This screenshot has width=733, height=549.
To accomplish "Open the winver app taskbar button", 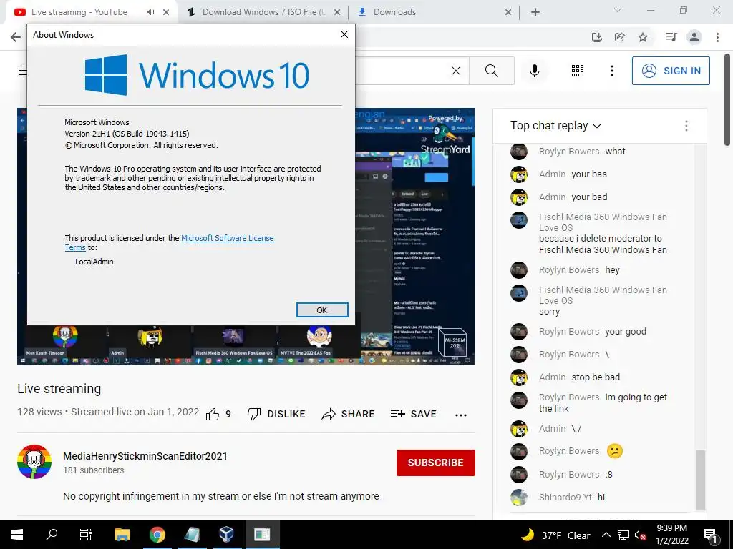I will pyautogui.click(x=262, y=535).
